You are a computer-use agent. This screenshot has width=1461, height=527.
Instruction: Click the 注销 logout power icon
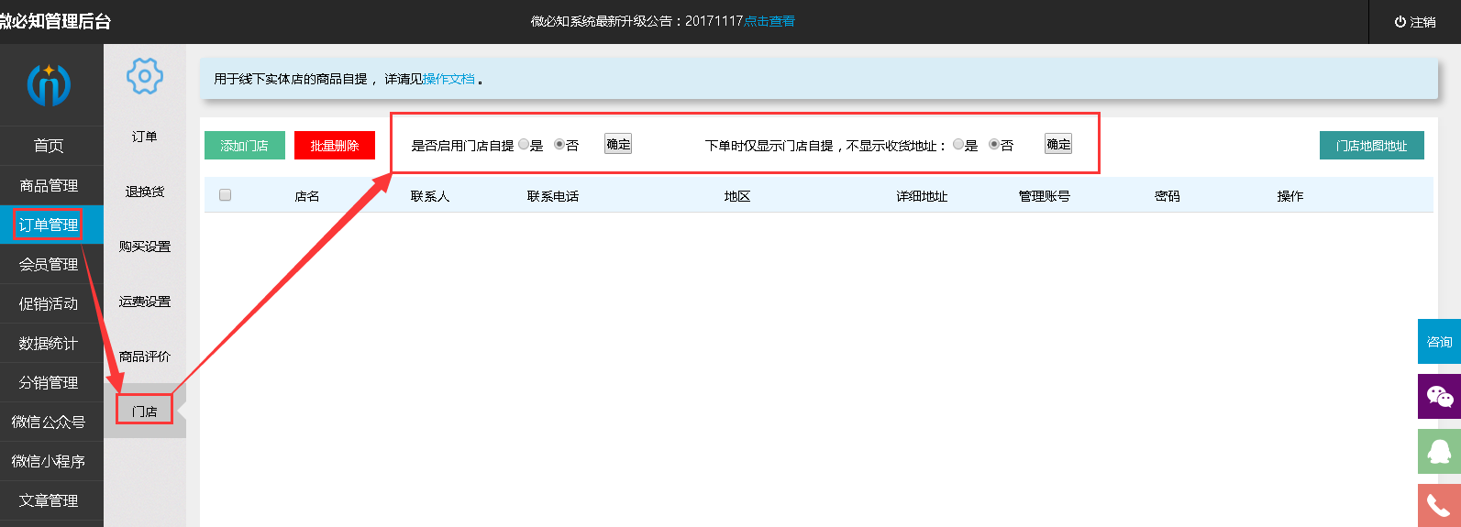(x=1400, y=22)
